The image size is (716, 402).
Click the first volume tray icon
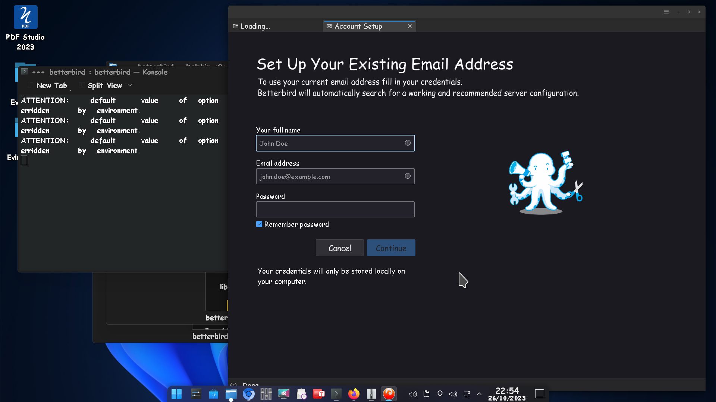(413, 394)
